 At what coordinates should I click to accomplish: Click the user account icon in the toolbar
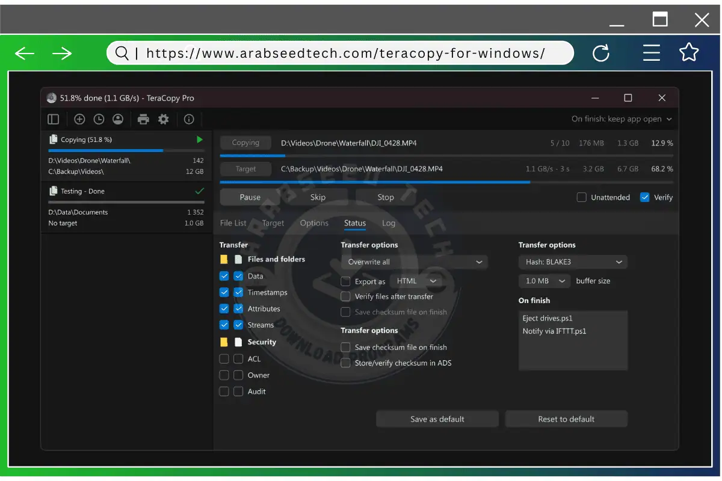(x=118, y=119)
